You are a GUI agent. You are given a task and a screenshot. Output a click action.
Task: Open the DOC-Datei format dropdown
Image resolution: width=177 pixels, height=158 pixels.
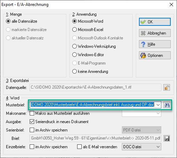tap(141, 147)
